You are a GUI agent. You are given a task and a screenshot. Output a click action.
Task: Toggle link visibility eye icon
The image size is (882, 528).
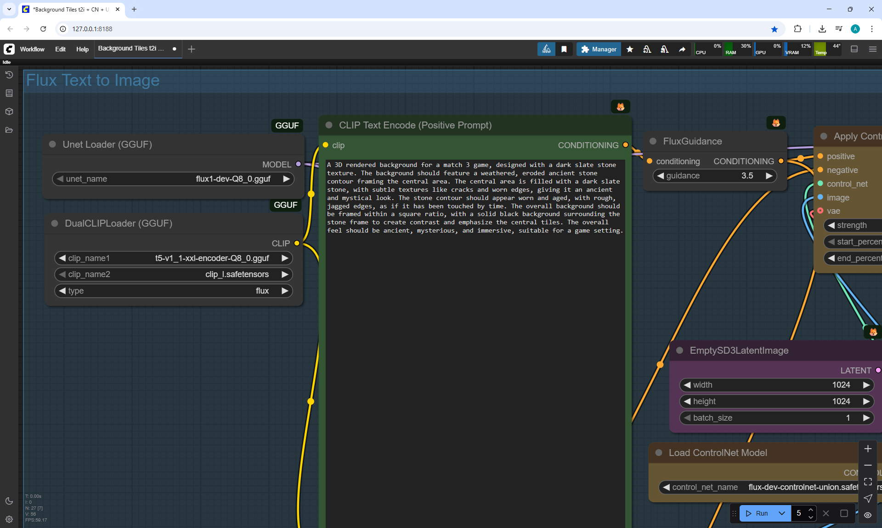[868, 515]
